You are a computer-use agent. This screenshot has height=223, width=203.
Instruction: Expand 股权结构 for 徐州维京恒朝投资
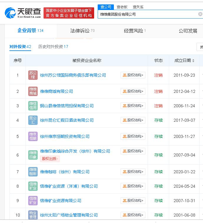click(x=133, y=136)
